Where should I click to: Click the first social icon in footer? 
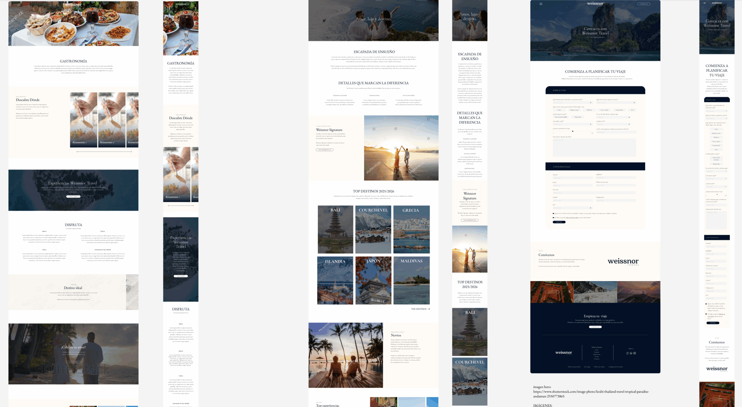click(x=628, y=353)
